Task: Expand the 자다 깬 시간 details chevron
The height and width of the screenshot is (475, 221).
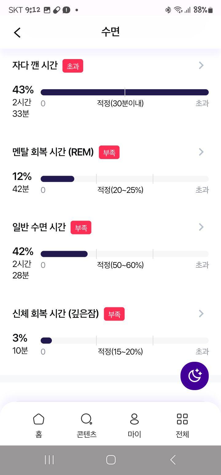Action: coord(201,65)
